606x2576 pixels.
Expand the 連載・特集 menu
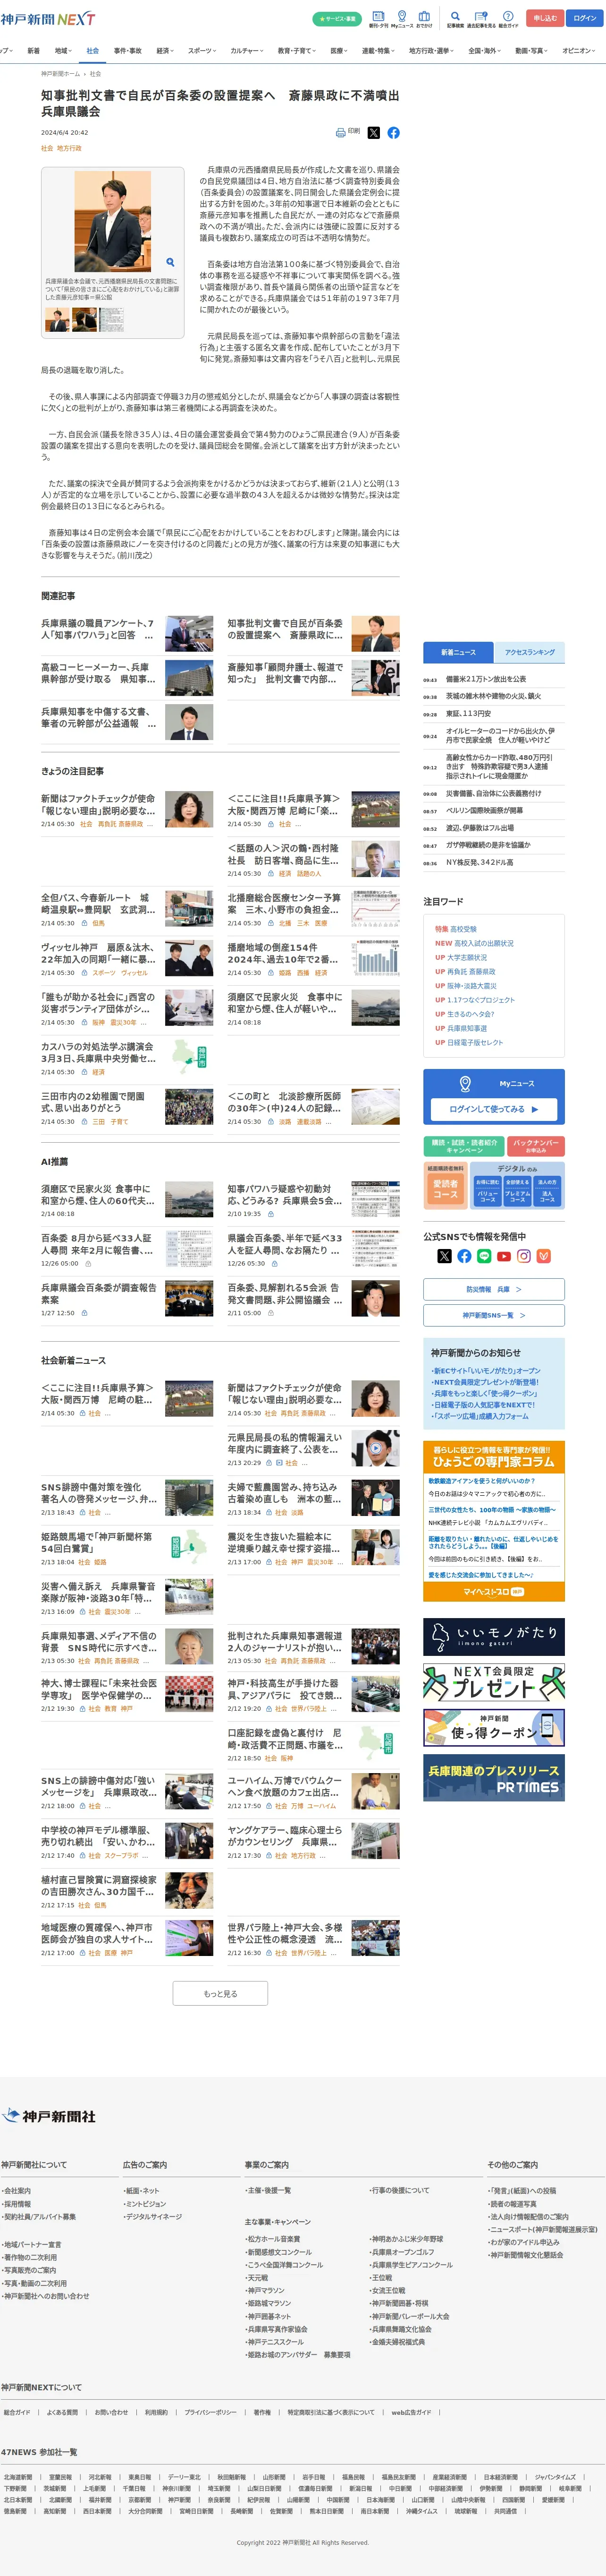click(x=379, y=51)
